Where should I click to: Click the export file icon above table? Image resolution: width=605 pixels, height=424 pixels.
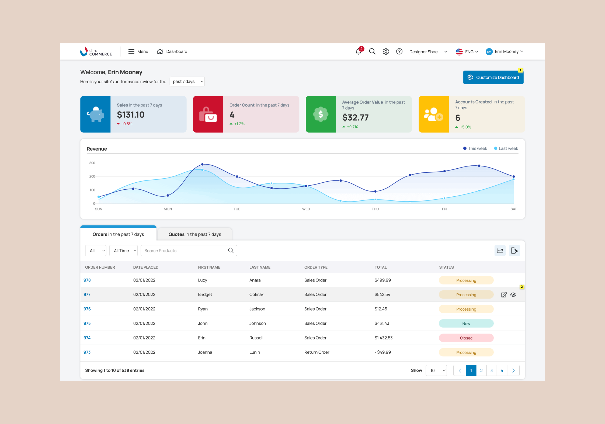(514, 251)
